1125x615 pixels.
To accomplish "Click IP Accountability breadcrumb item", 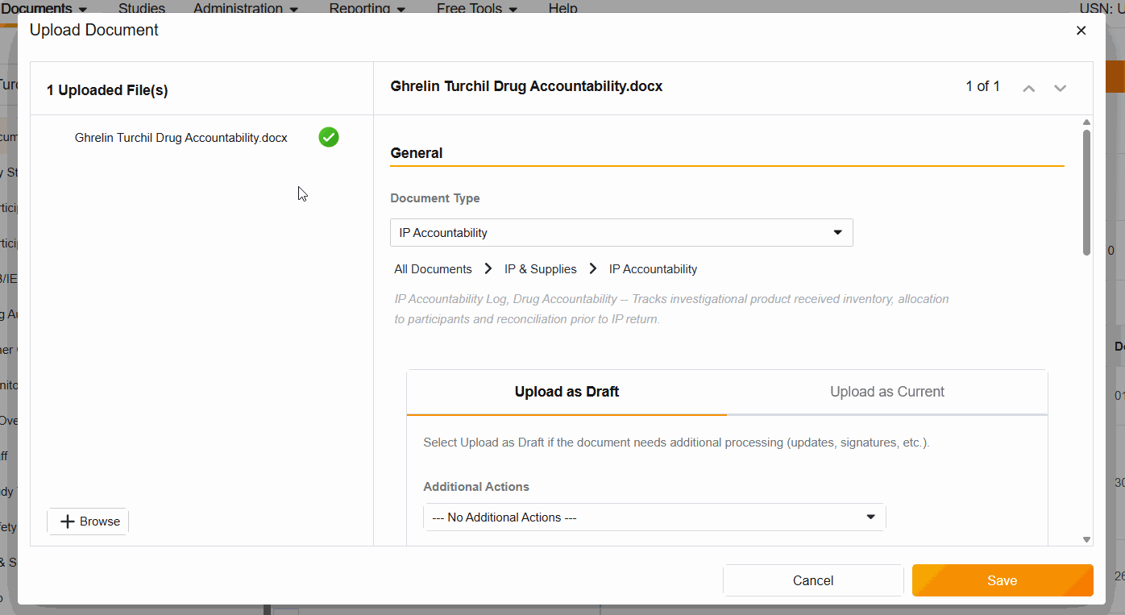I will point(653,269).
